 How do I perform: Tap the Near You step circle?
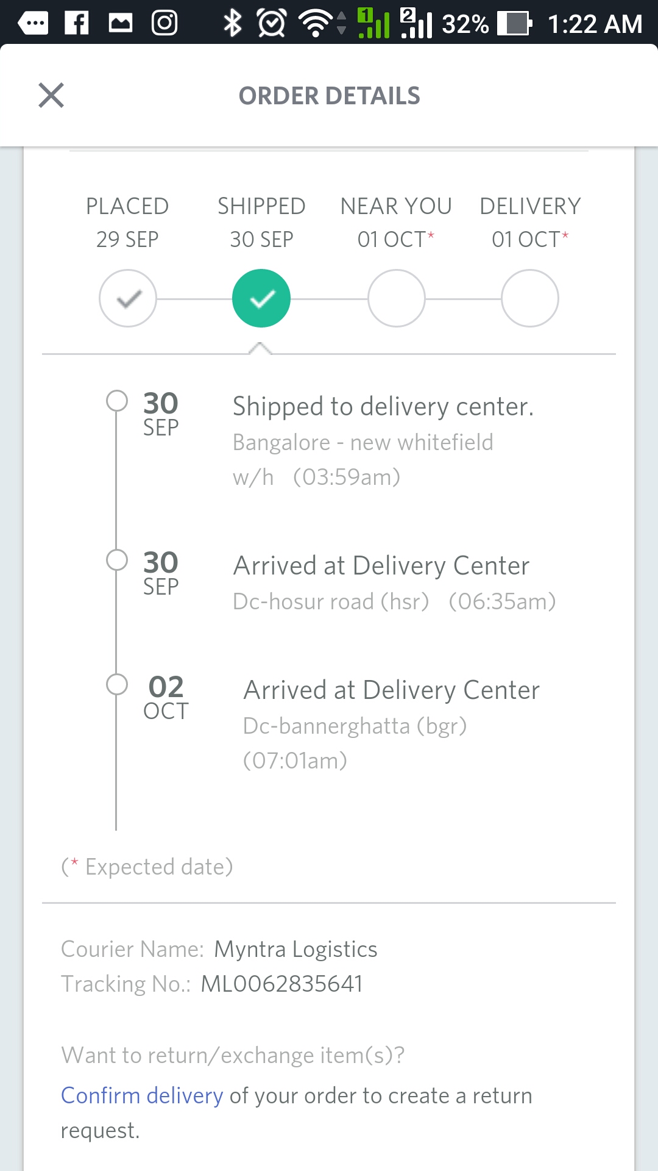point(396,298)
